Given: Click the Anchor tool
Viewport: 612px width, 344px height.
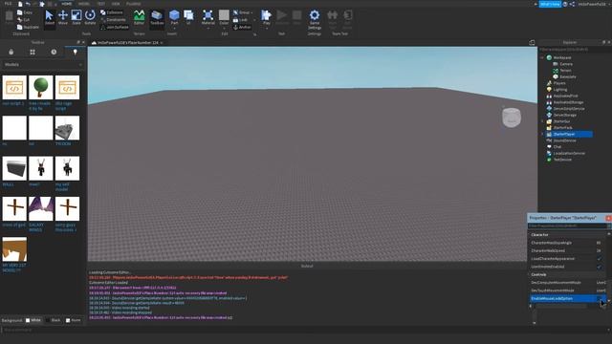Looking at the screenshot, I should (242, 28).
